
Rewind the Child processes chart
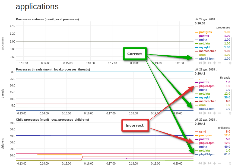click(200, 163)
